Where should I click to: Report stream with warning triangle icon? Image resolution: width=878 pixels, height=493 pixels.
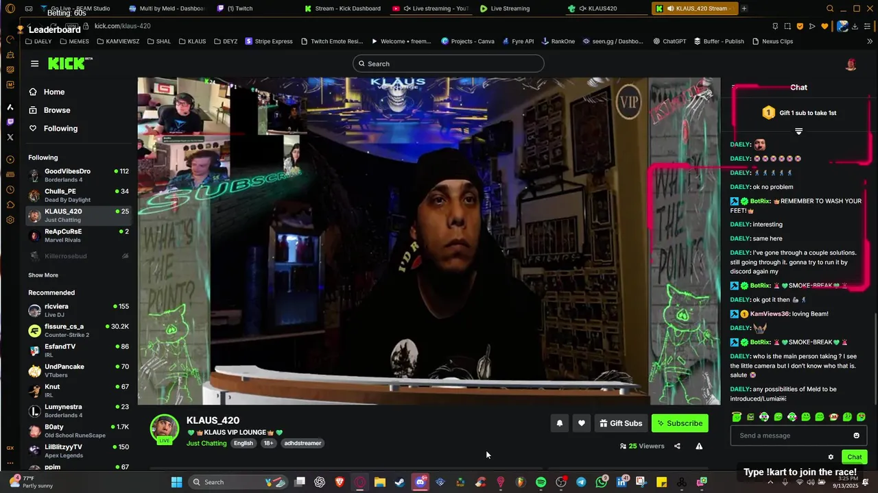click(699, 446)
